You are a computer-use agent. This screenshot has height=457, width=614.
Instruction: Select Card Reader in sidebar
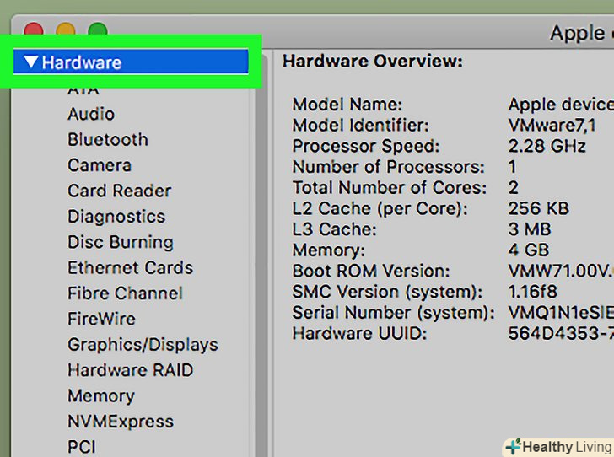coord(119,191)
